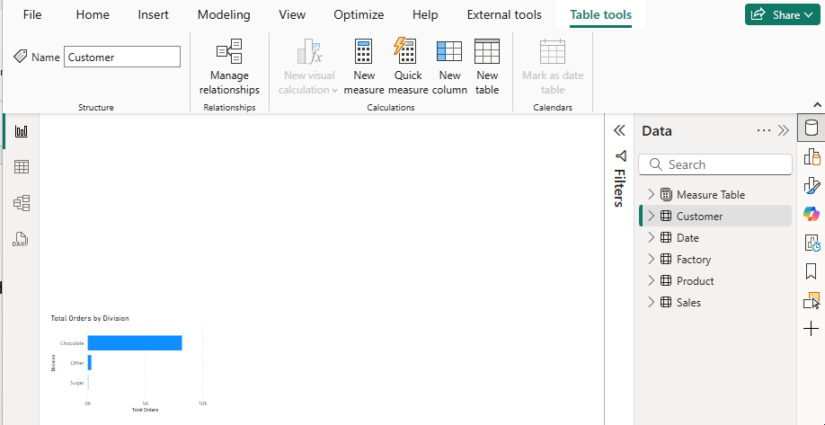Expand the Date table node

click(x=652, y=238)
